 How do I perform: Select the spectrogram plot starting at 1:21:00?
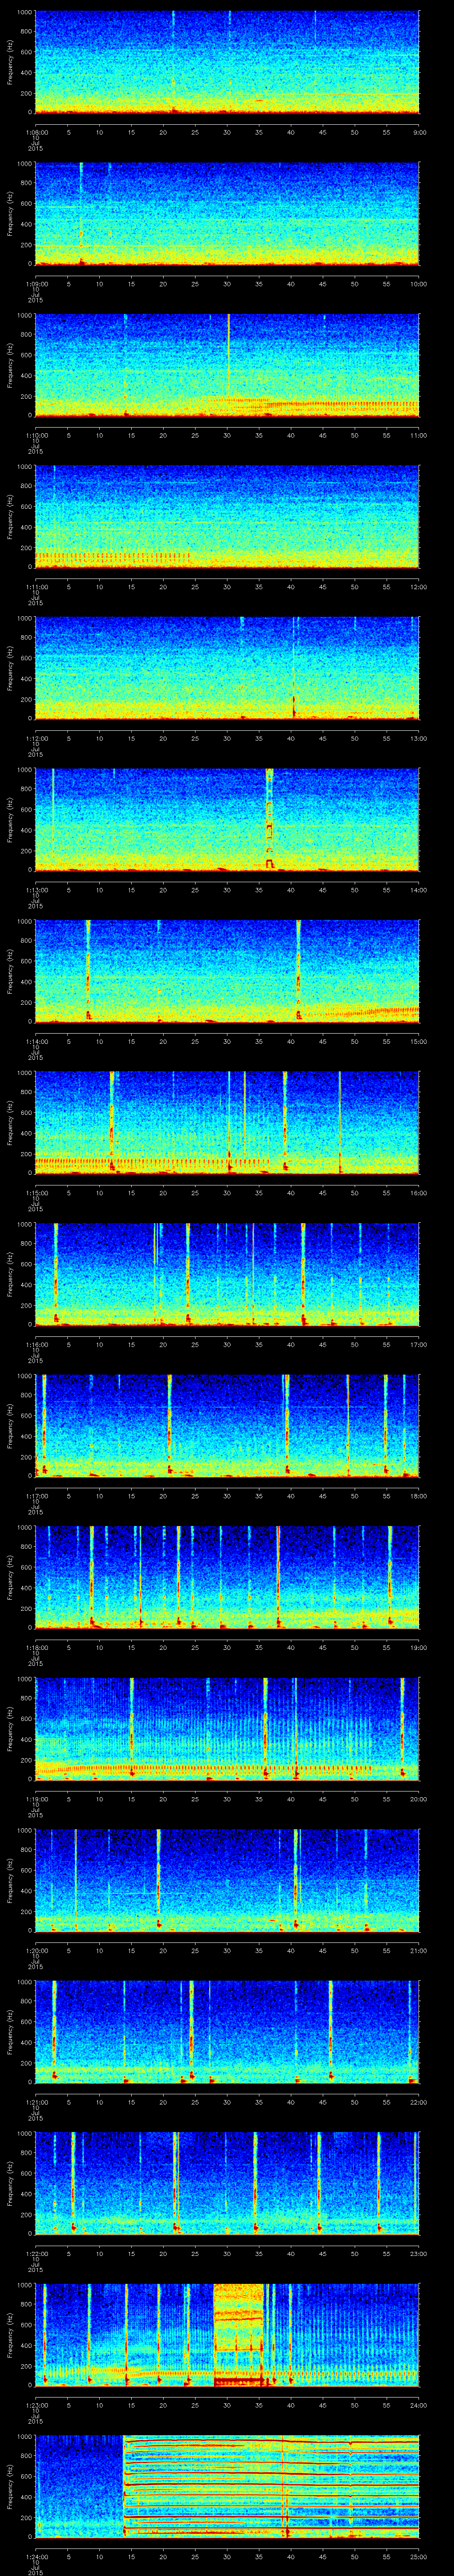tap(227, 2032)
